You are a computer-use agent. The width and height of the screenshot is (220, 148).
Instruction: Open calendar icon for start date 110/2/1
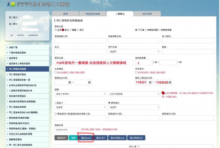[x=150, y=82]
